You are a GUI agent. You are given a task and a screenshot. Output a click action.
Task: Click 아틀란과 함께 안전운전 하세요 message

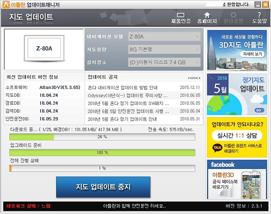134,206
